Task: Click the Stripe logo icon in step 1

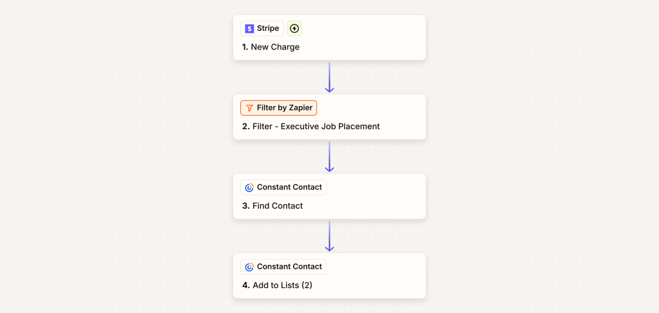Action: (249, 29)
